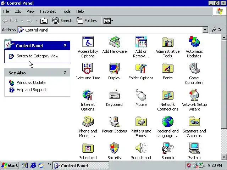This screenshot has width=227, height=170.
Task: Open Keyboard settings icon
Action: click(114, 95)
